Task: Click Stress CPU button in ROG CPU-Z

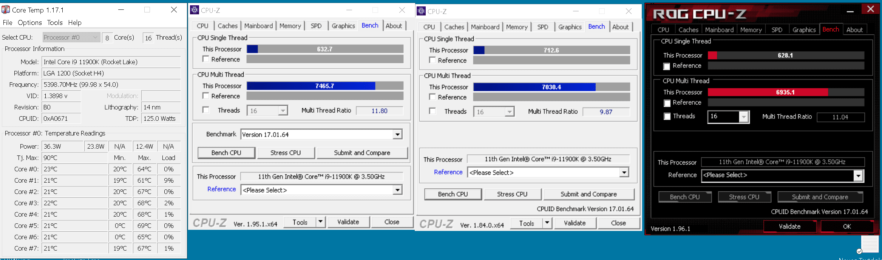Action: click(x=744, y=197)
